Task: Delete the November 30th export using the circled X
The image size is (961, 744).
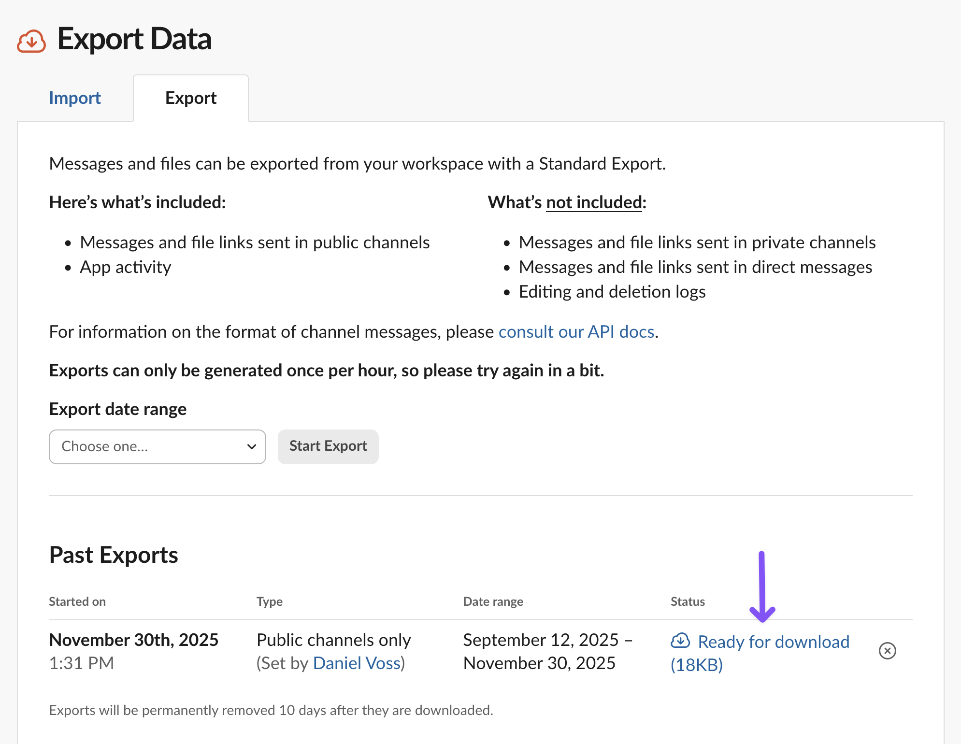Action: click(x=887, y=651)
